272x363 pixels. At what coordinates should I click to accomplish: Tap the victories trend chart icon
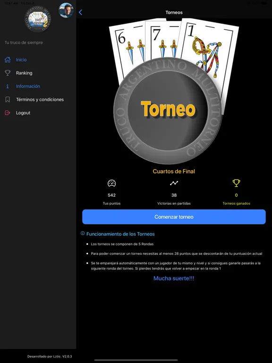(174, 183)
